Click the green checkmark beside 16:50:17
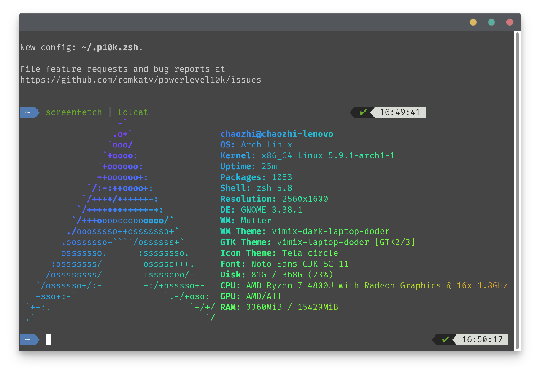540x376 pixels. [445, 340]
